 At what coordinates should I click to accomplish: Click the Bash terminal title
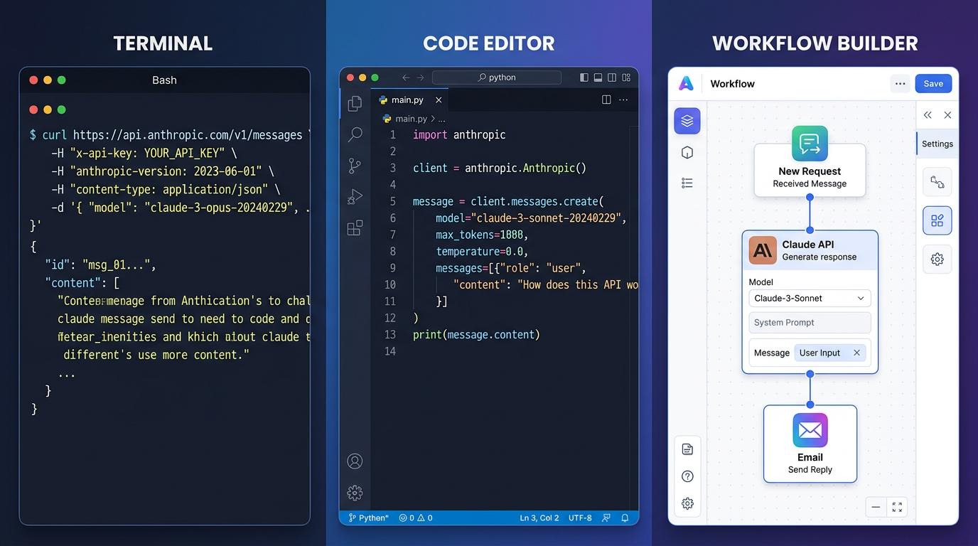point(164,80)
